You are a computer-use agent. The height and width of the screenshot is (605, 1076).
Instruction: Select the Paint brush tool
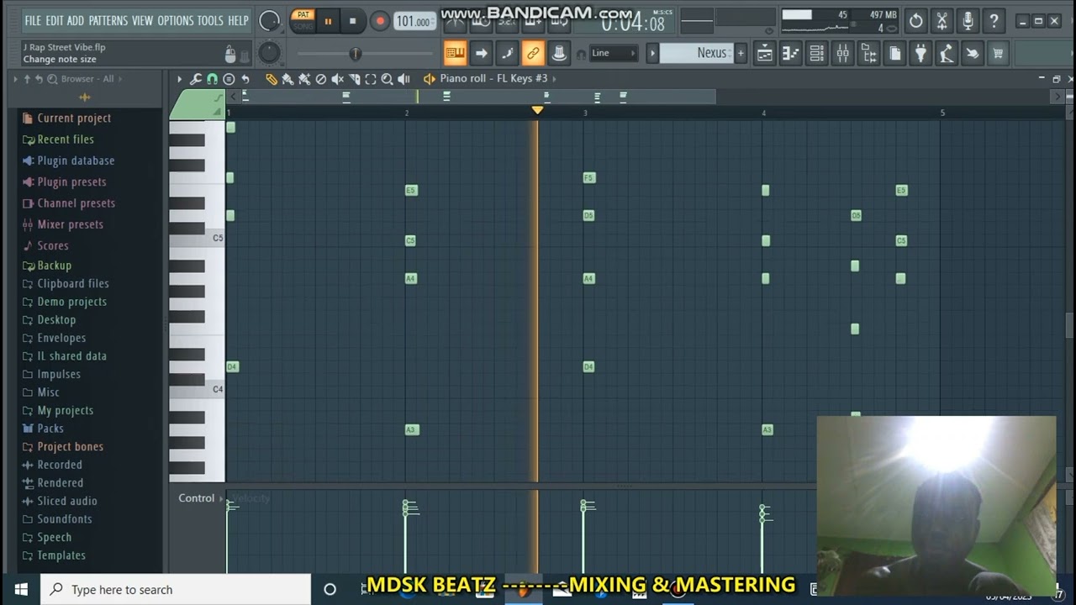coord(287,79)
